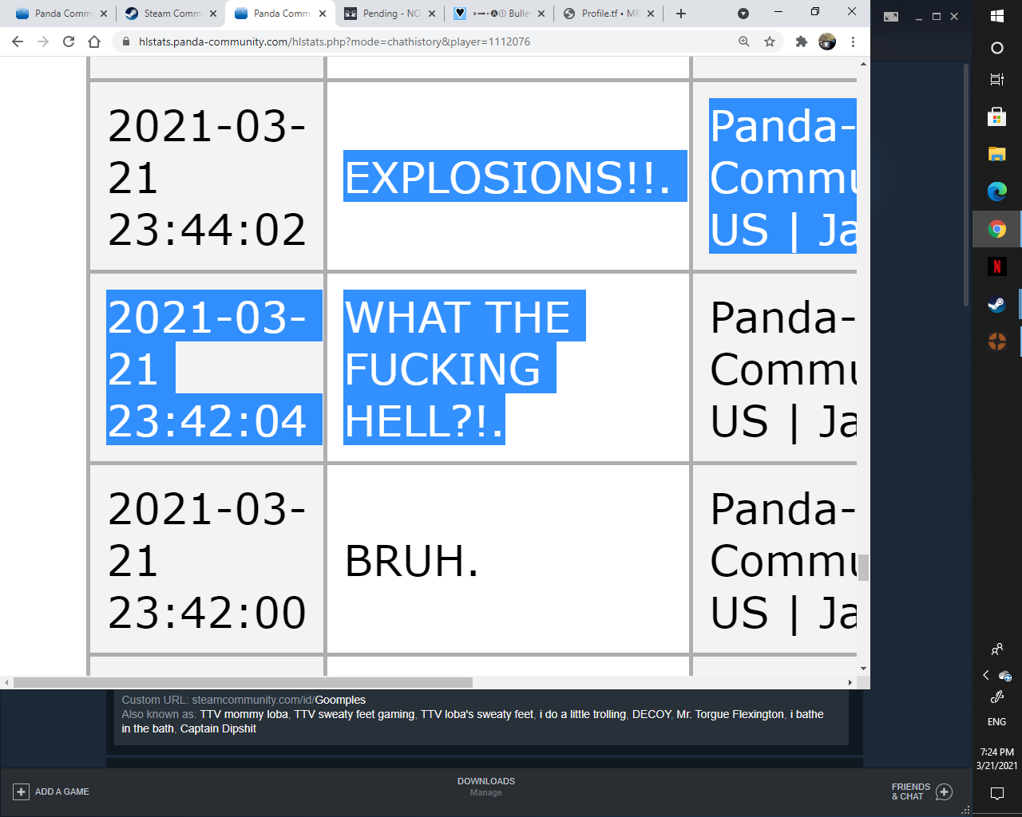Open the Chrome extensions puzzle menu
Screen dimensions: 1022x817
pos(801,41)
